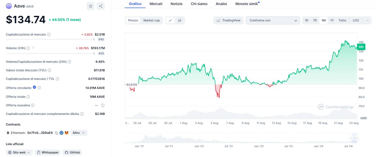The image size is (376, 157).
Task: Open the Notizie tab
Action: tap(177, 4)
